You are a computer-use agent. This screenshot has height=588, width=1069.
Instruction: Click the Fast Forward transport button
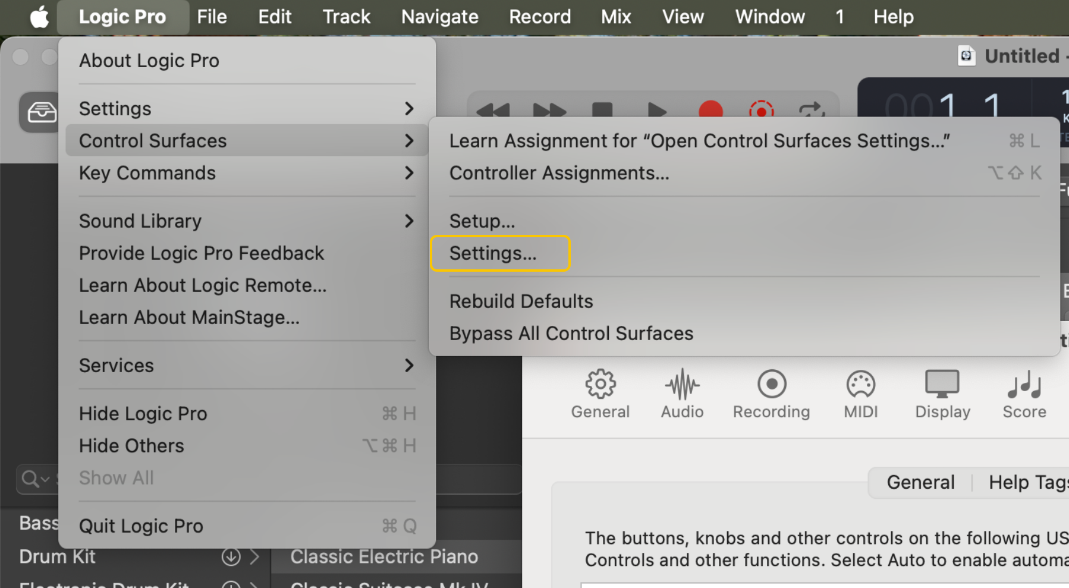click(548, 111)
